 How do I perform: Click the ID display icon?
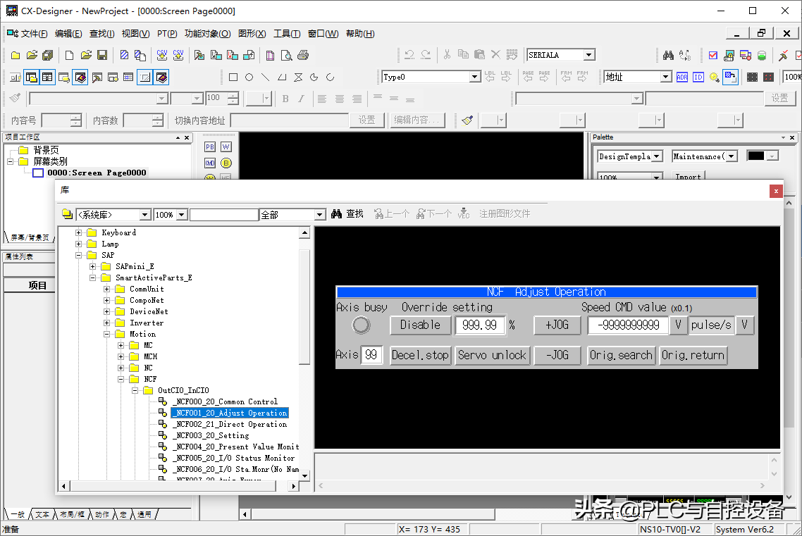698,77
